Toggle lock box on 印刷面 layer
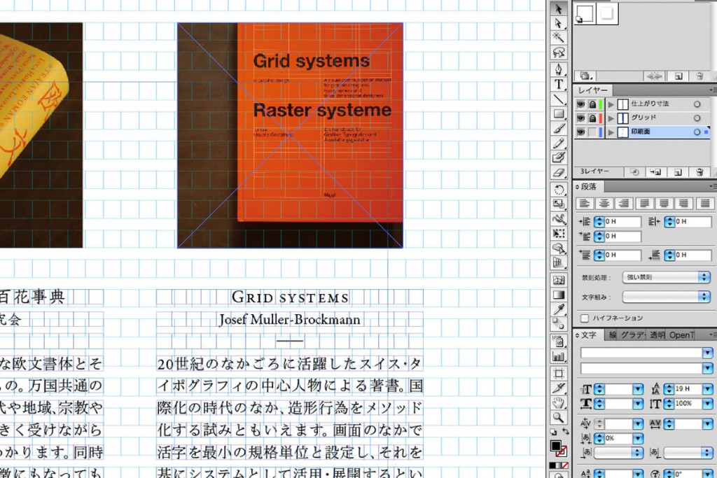This screenshot has height=478, width=717. 592,132
